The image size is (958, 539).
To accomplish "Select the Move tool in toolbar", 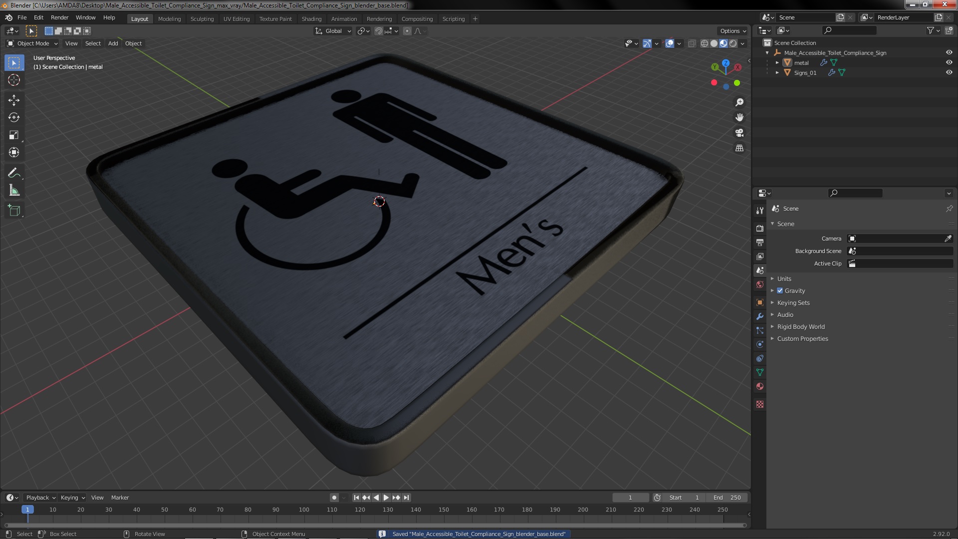I will (x=14, y=99).
